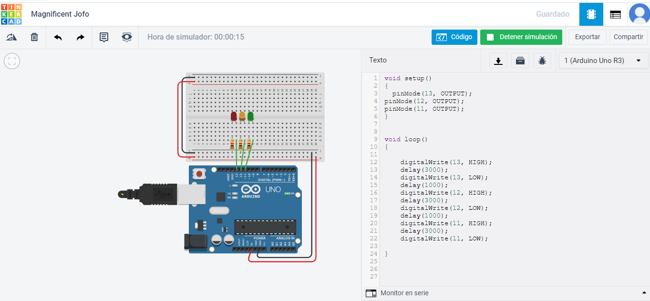Click code line digitalWrite(12, HIGH);
650x301 pixels.
coord(446,193)
